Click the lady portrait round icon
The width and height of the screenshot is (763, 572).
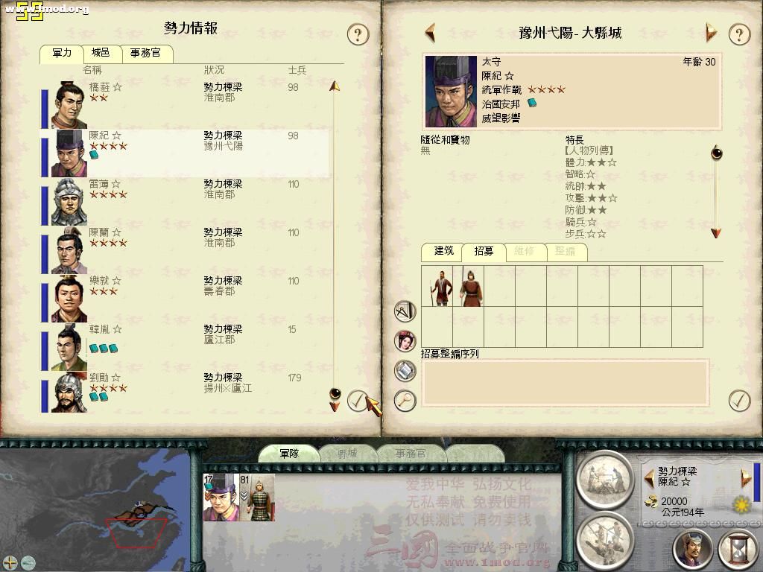point(405,341)
